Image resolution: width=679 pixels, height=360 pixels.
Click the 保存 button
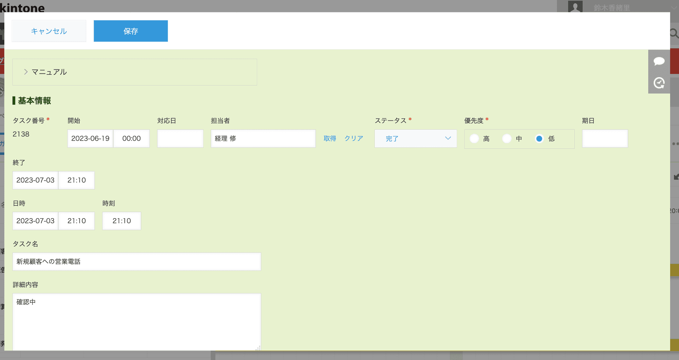(x=131, y=31)
